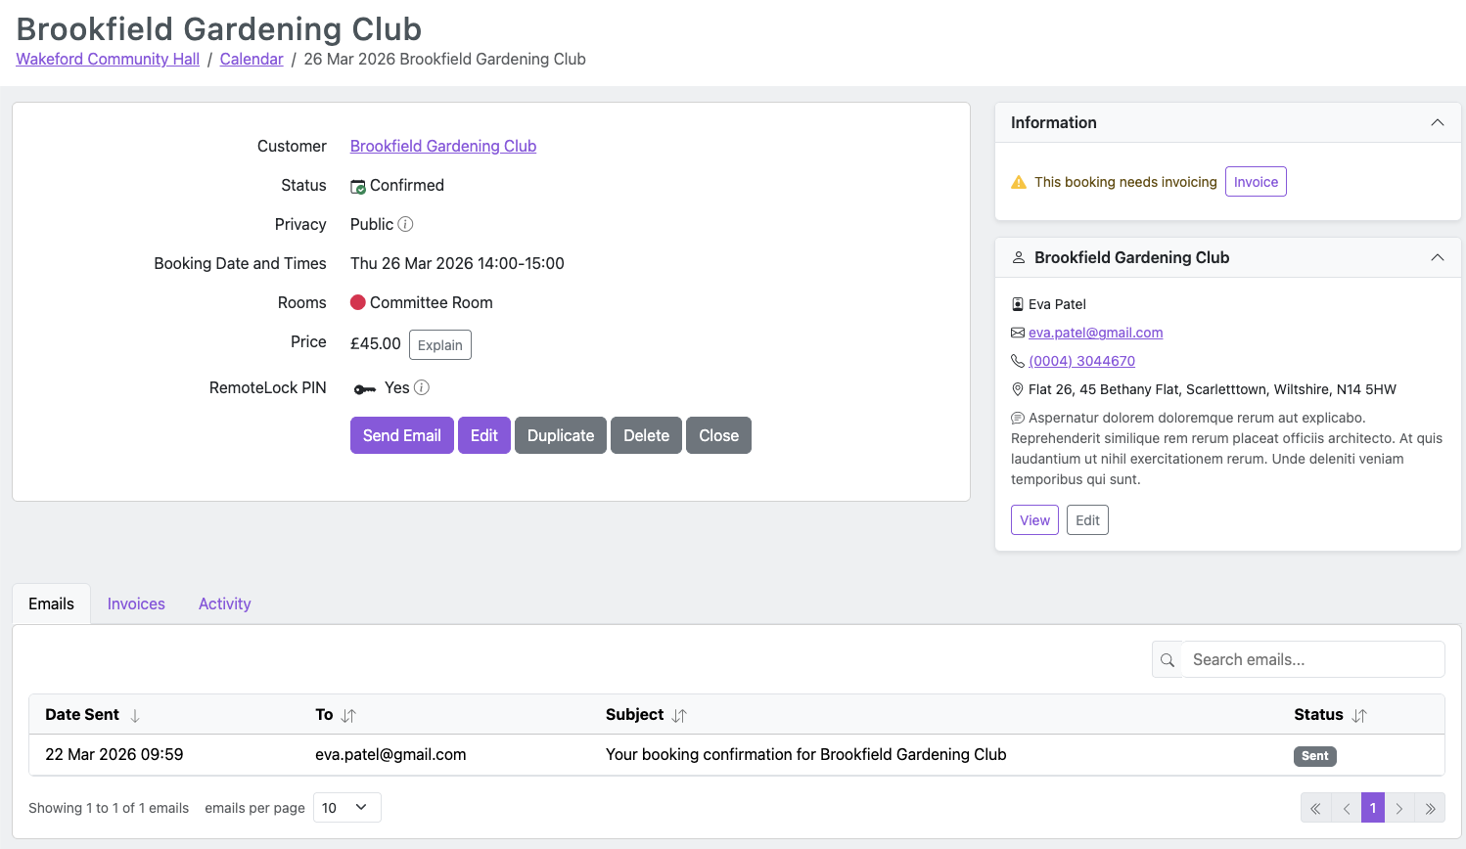Collapse the Brookfield Gardening Club contact panel
This screenshot has width=1466, height=849.
[1437, 257]
